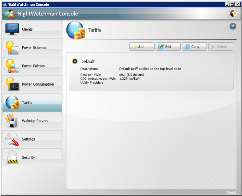The width and height of the screenshot is (242, 196).
Task: Edit the selected tariff
Action: pos(168,47)
